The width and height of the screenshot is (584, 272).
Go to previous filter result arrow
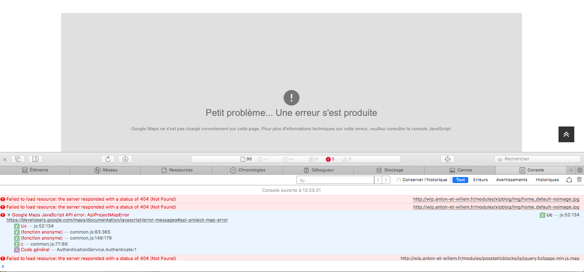tap(378, 180)
